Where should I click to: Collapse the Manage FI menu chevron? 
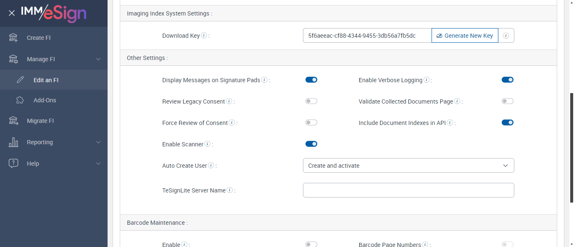tap(98, 59)
